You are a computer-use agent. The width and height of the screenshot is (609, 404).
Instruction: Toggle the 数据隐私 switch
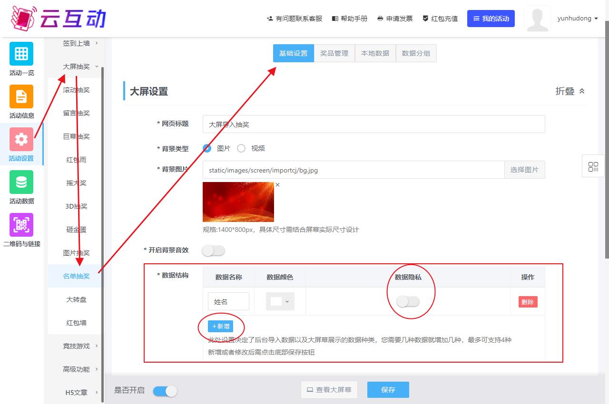click(408, 301)
